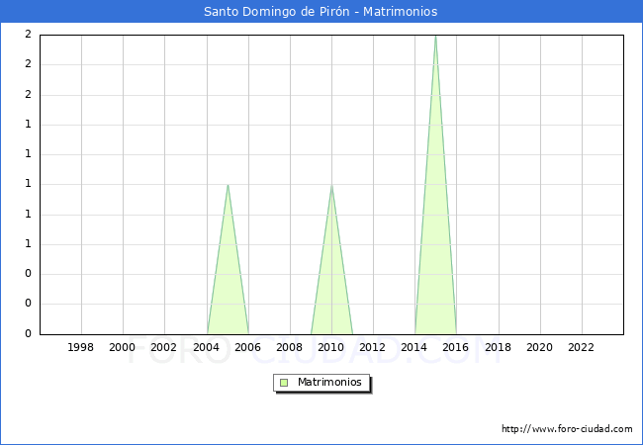Click the 2002 x-axis label
The width and height of the screenshot is (643, 445).
[x=163, y=347]
